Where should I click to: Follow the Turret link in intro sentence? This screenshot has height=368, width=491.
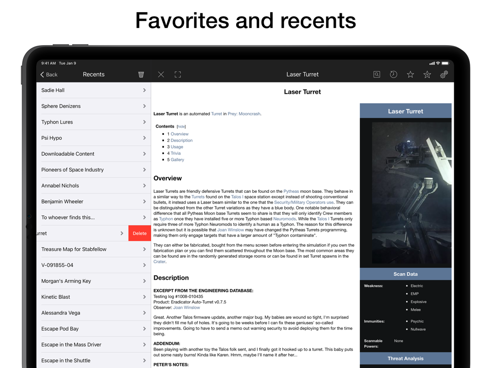tap(217, 114)
